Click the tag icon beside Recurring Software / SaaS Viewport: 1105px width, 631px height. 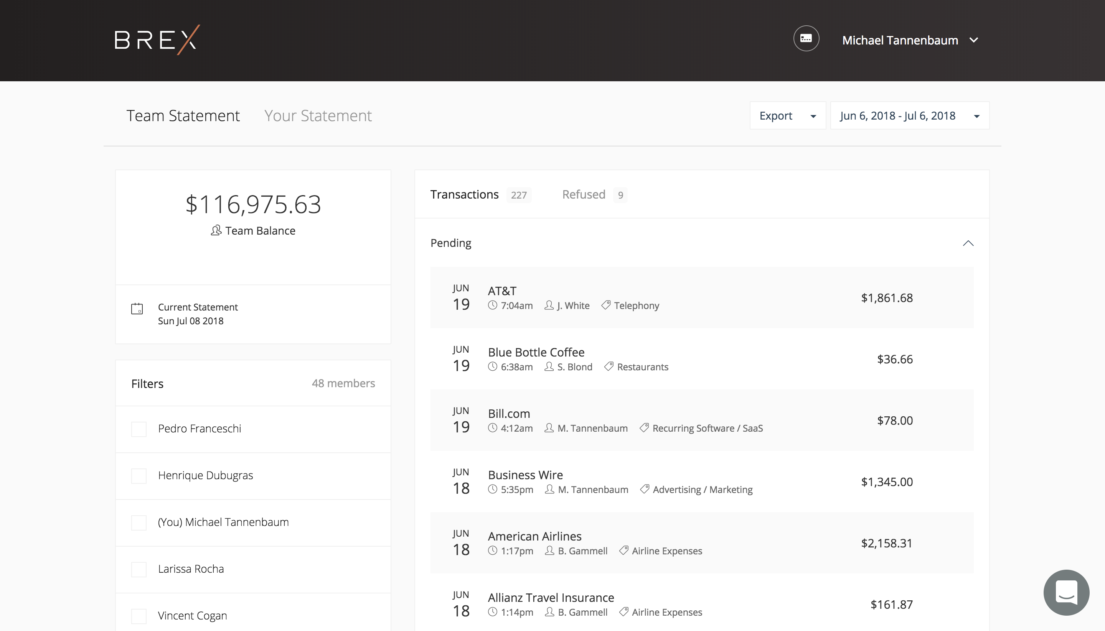click(645, 428)
